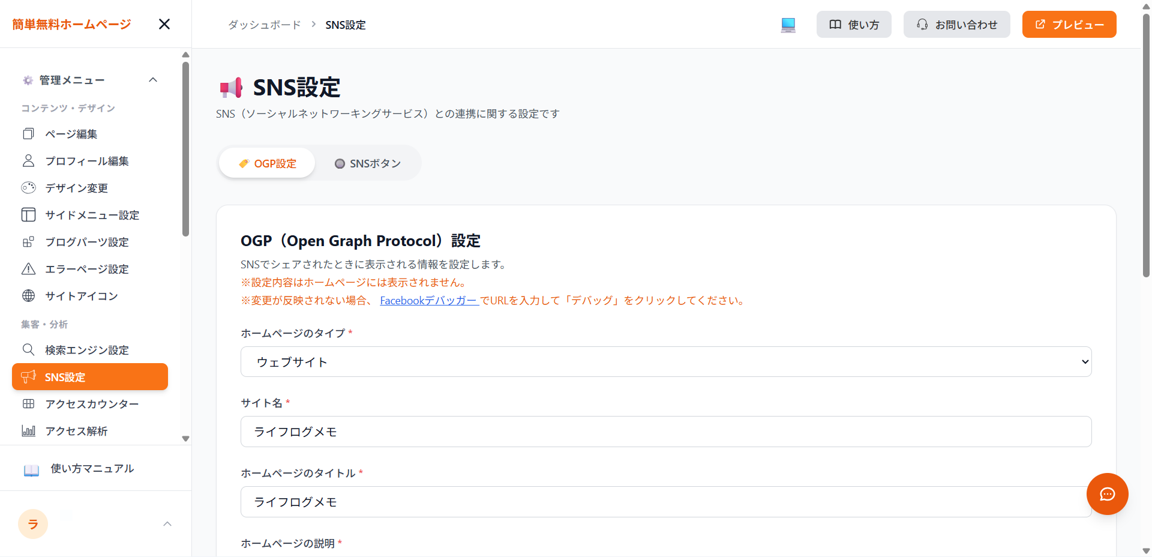Click the ブログパーツ設定 widget icon
Viewport: 1152px width, 557px height.
pyautogui.click(x=28, y=242)
